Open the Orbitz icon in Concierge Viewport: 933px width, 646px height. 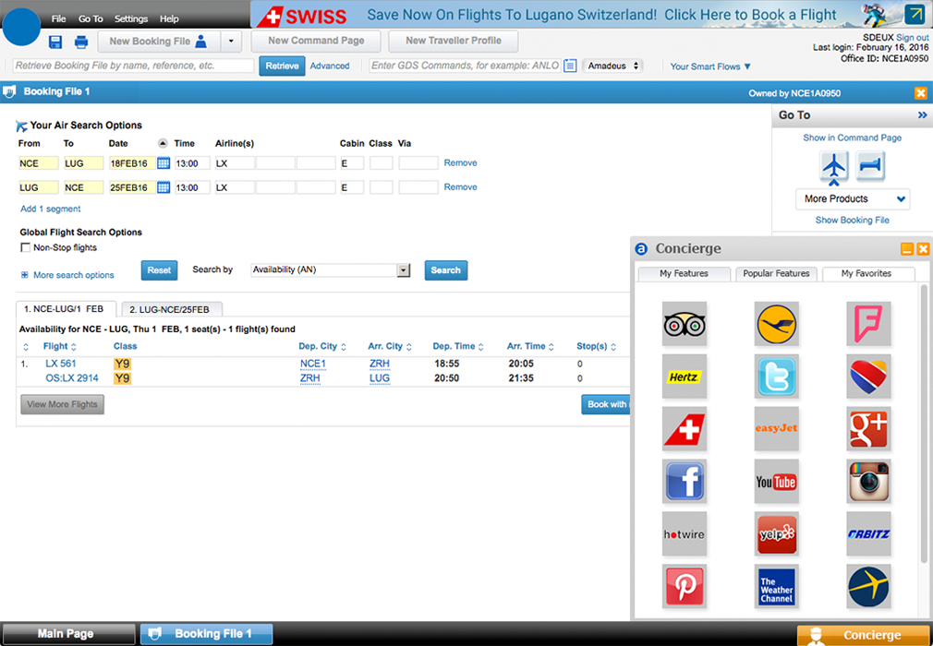[868, 533]
